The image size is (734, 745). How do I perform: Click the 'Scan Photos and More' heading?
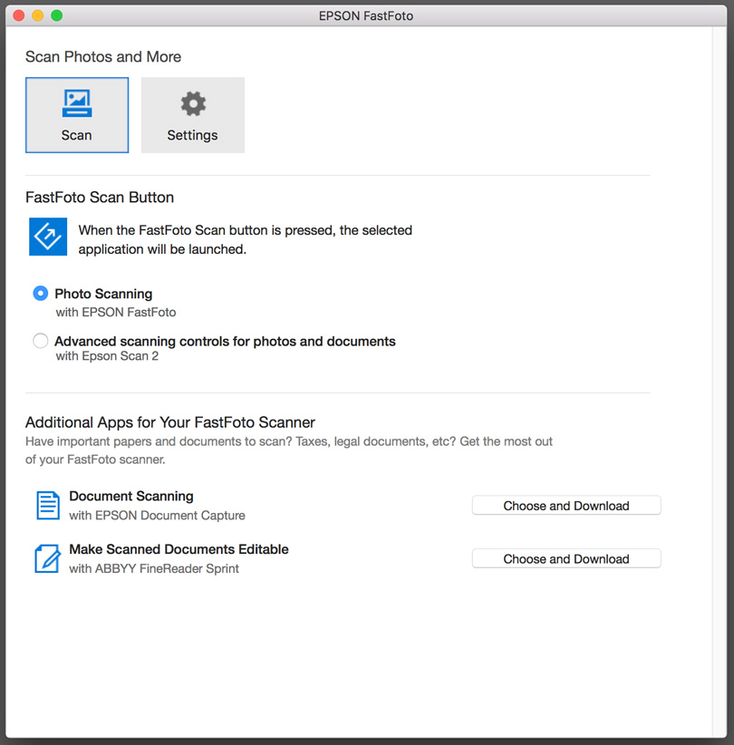103,57
